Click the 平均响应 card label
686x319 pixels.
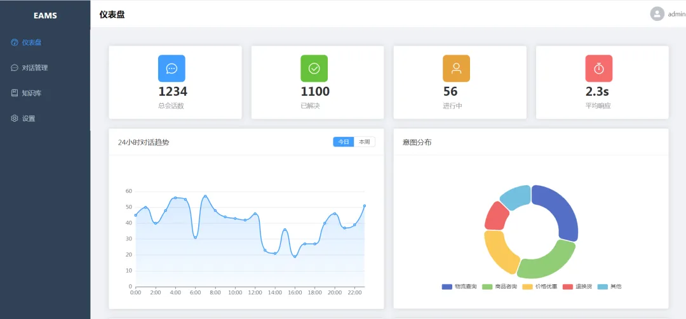(598, 106)
